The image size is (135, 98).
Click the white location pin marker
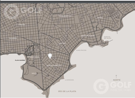tap(50, 56)
